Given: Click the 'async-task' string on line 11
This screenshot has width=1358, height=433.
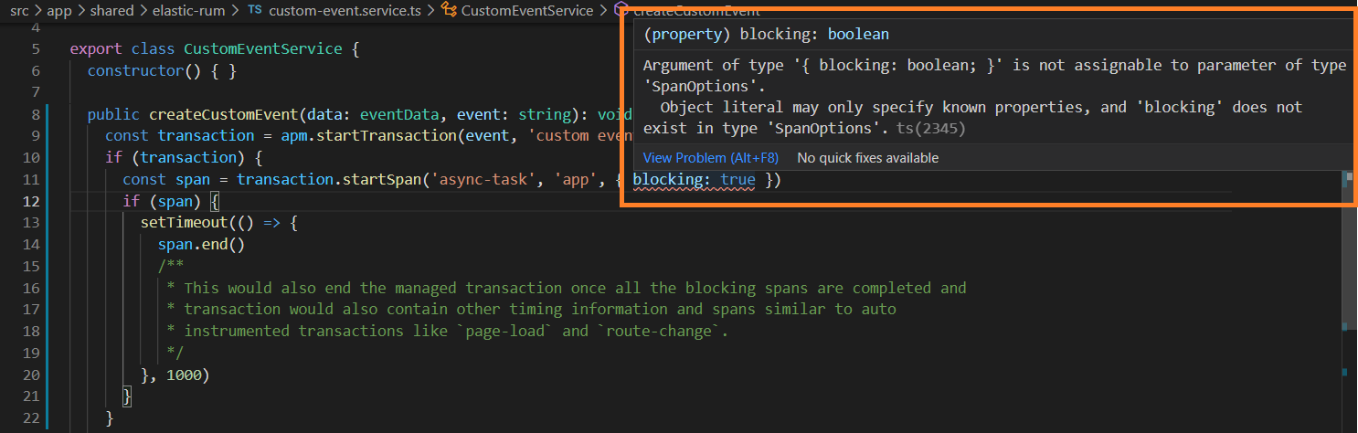Looking at the screenshot, I should [x=484, y=179].
